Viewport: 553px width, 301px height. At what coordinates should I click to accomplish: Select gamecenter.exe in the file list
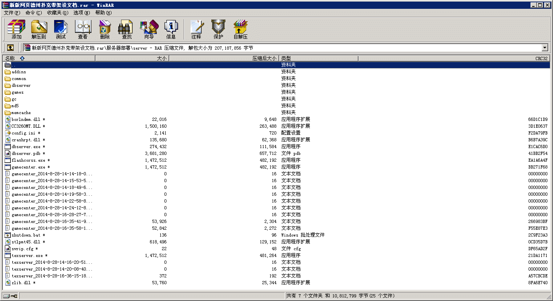coord(28,167)
